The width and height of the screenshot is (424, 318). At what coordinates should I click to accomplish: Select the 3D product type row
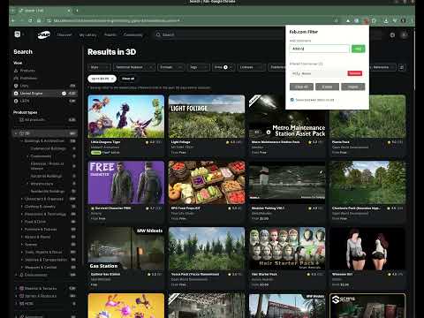(x=45, y=133)
